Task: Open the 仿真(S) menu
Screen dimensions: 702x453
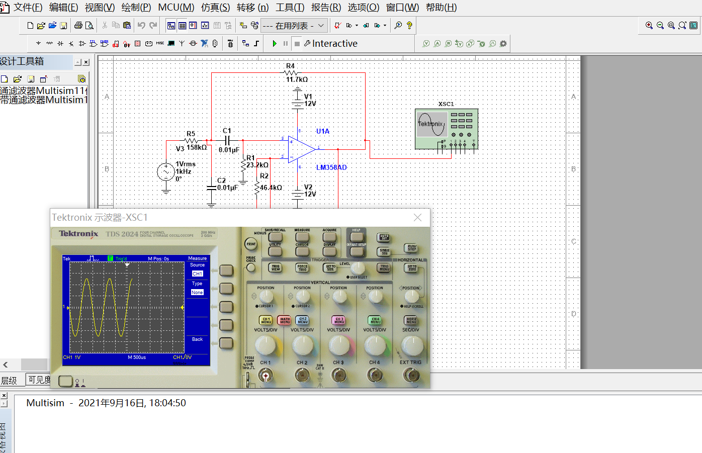Action: [215, 8]
